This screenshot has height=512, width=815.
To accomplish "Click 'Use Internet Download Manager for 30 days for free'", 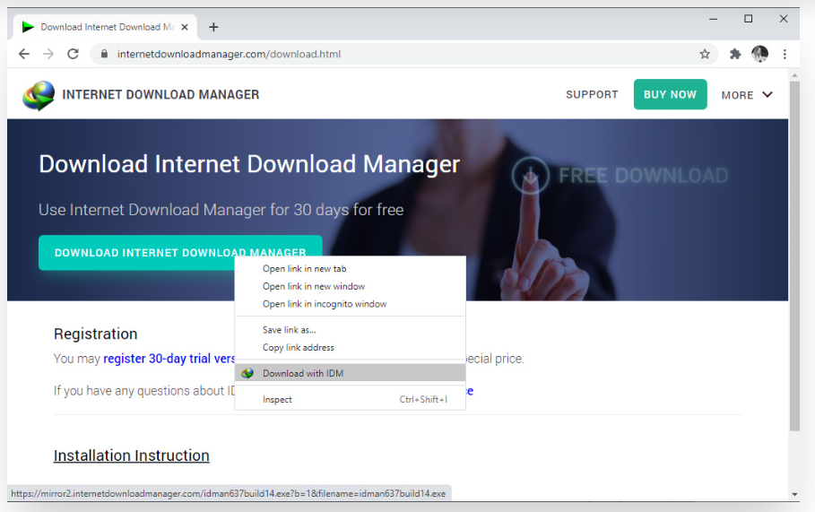I will [x=221, y=210].
